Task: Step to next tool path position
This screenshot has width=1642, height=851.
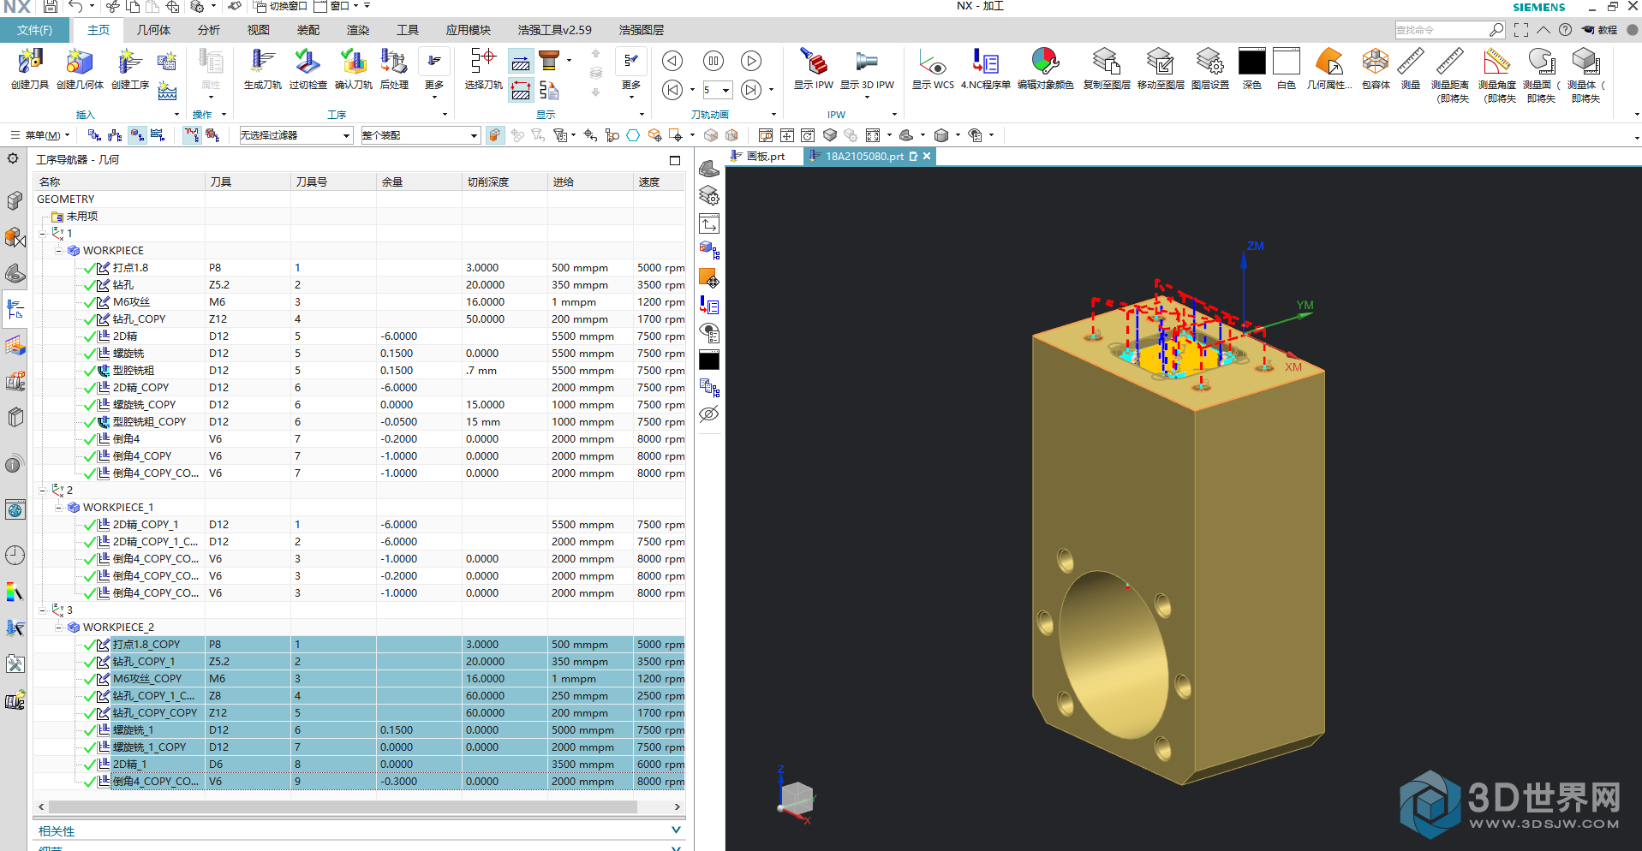Action: (751, 90)
